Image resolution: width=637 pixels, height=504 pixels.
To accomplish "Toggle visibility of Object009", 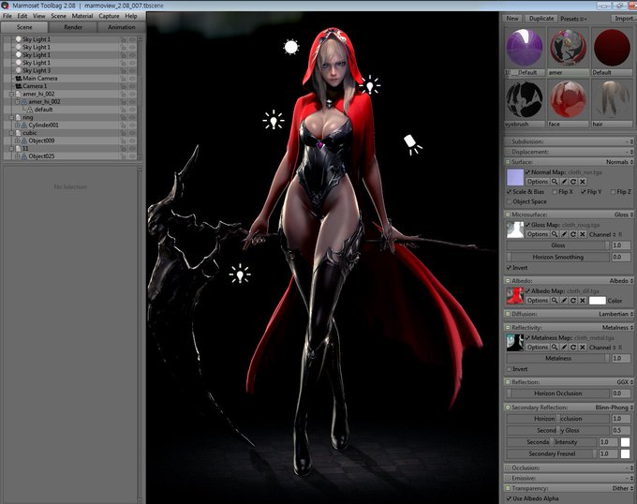I will pyautogui.click(x=132, y=141).
